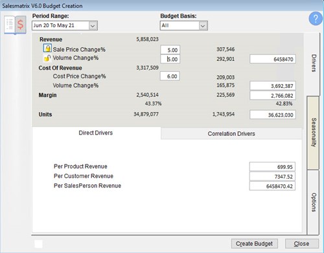
Task: Click the Margin value 2,540,514
Action: [x=147, y=94]
